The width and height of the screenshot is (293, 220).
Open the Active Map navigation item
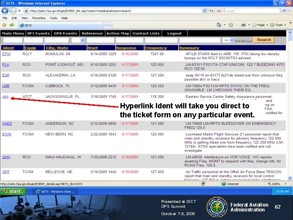[118, 33]
